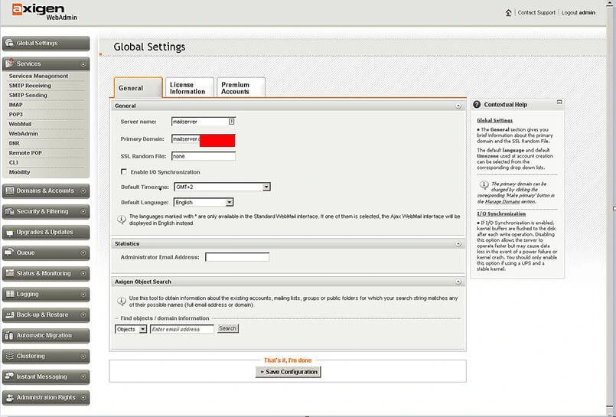Switch to the General tab
The width and height of the screenshot is (616, 417).
point(138,87)
